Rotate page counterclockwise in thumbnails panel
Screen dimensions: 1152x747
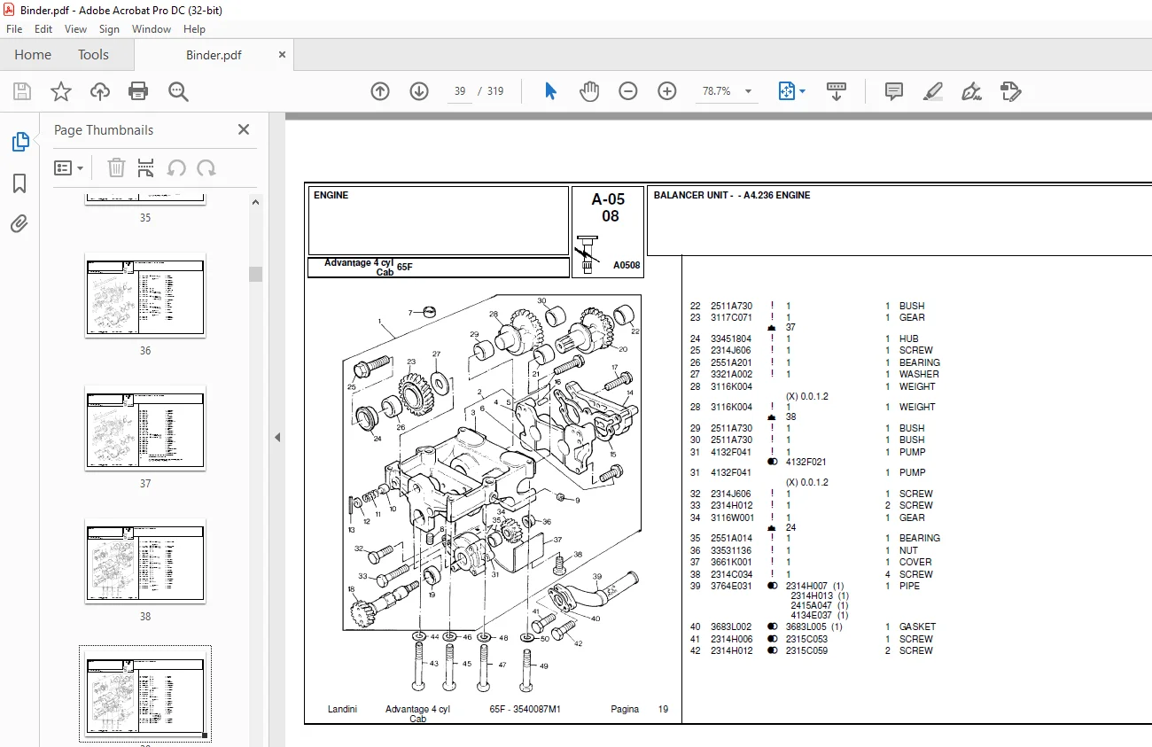pos(176,167)
